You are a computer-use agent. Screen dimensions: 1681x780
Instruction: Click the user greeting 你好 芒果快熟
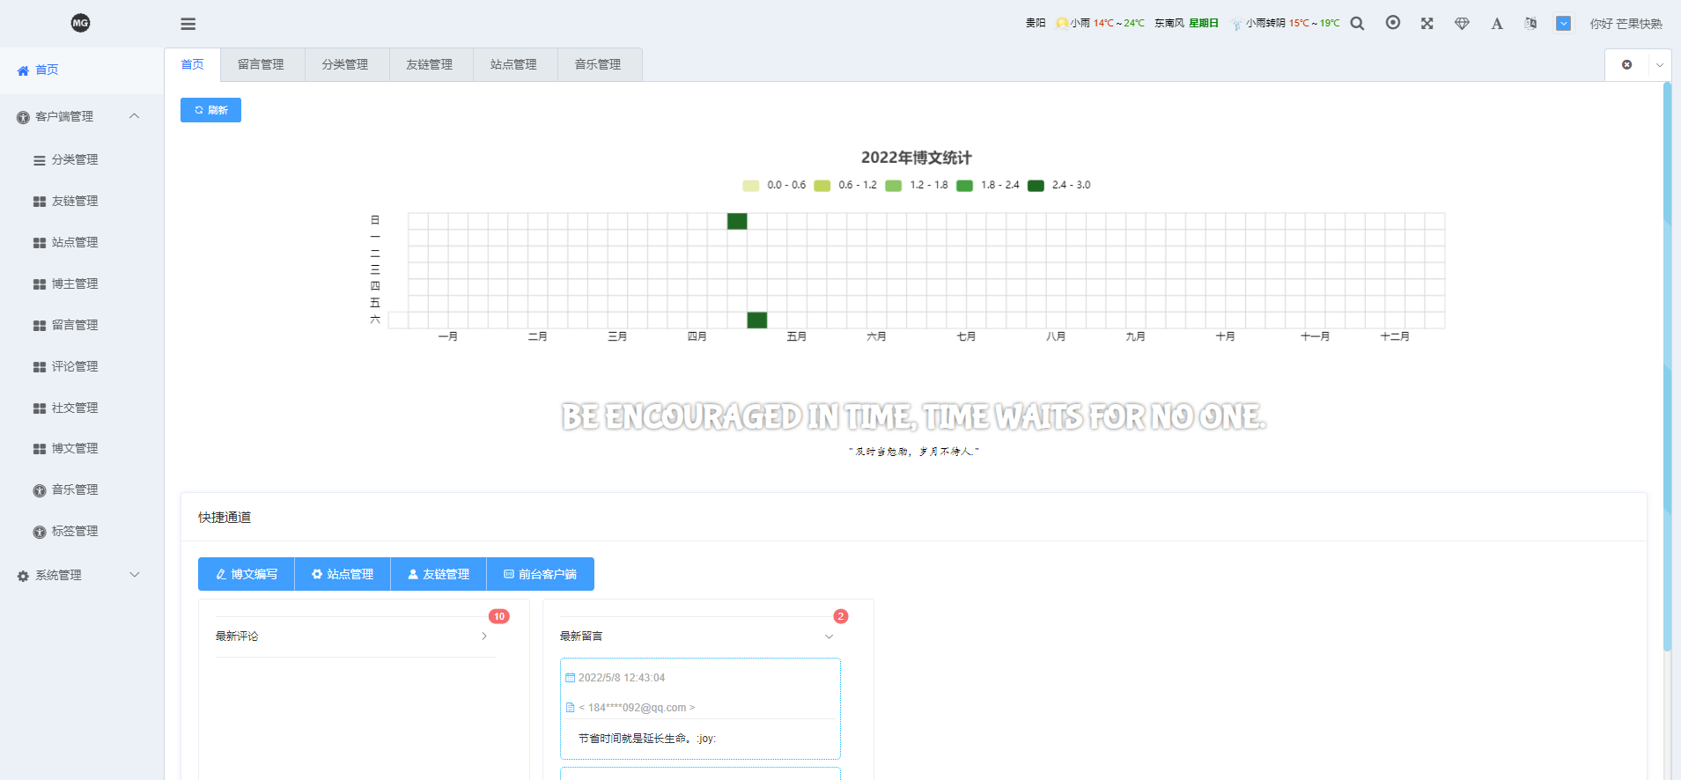(x=1626, y=24)
